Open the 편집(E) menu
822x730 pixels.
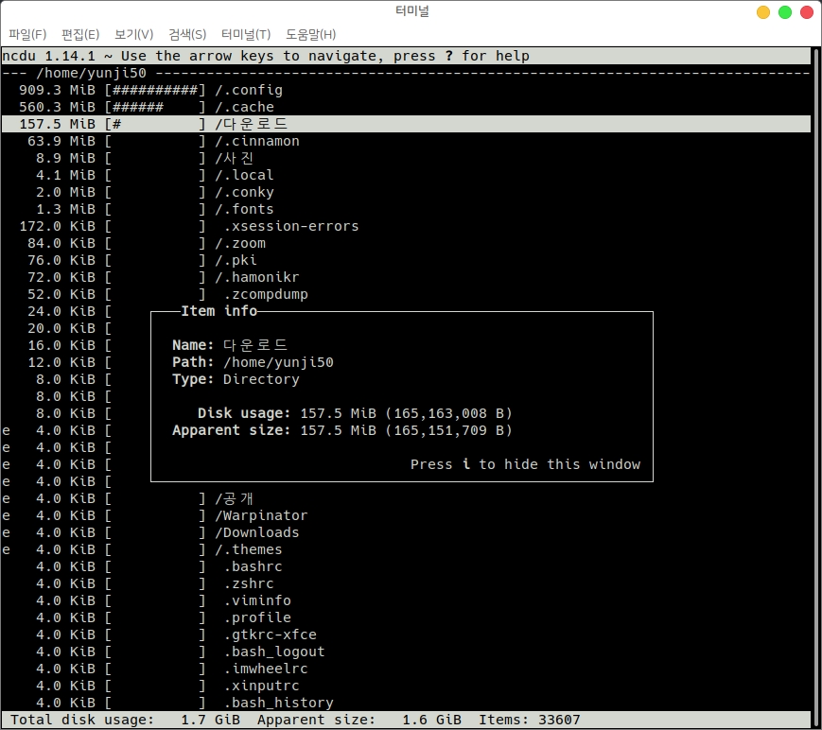point(80,35)
